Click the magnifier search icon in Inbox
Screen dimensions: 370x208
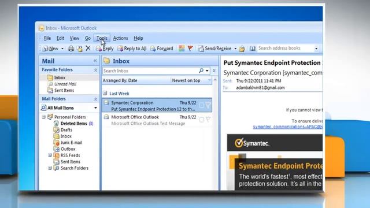coord(201,70)
